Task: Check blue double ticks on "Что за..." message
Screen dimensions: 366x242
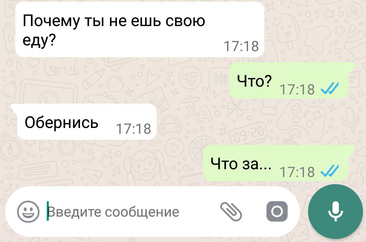Action: point(329,172)
